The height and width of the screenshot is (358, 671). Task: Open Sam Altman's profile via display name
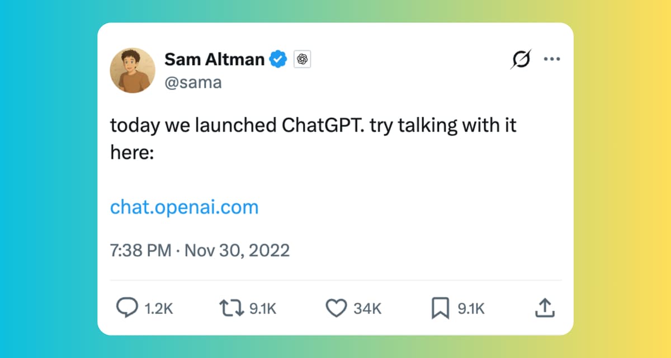pyautogui.click(x=214, y=59)
